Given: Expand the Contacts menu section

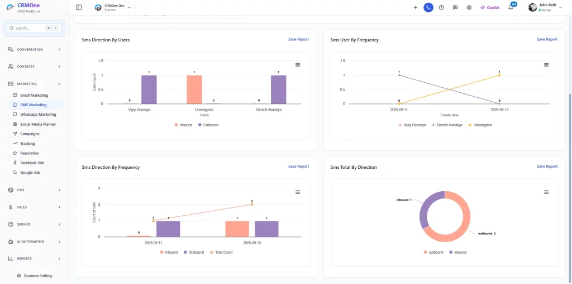Looking at the screenshot, I should (34, 67).
